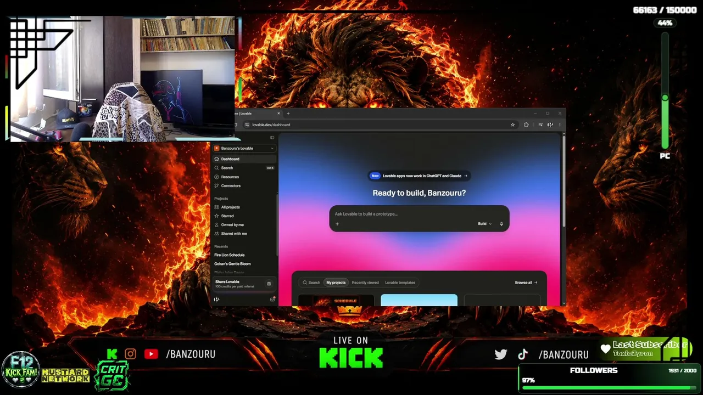703x395 pixels.
Task: Click the green PC volume slider
Action: [x=665, y=91]
